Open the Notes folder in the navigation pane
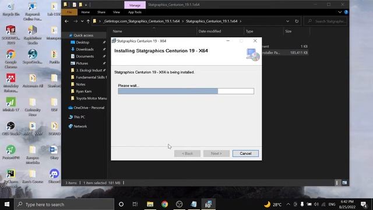The image size is (373, 210). (x=80, y=84)
